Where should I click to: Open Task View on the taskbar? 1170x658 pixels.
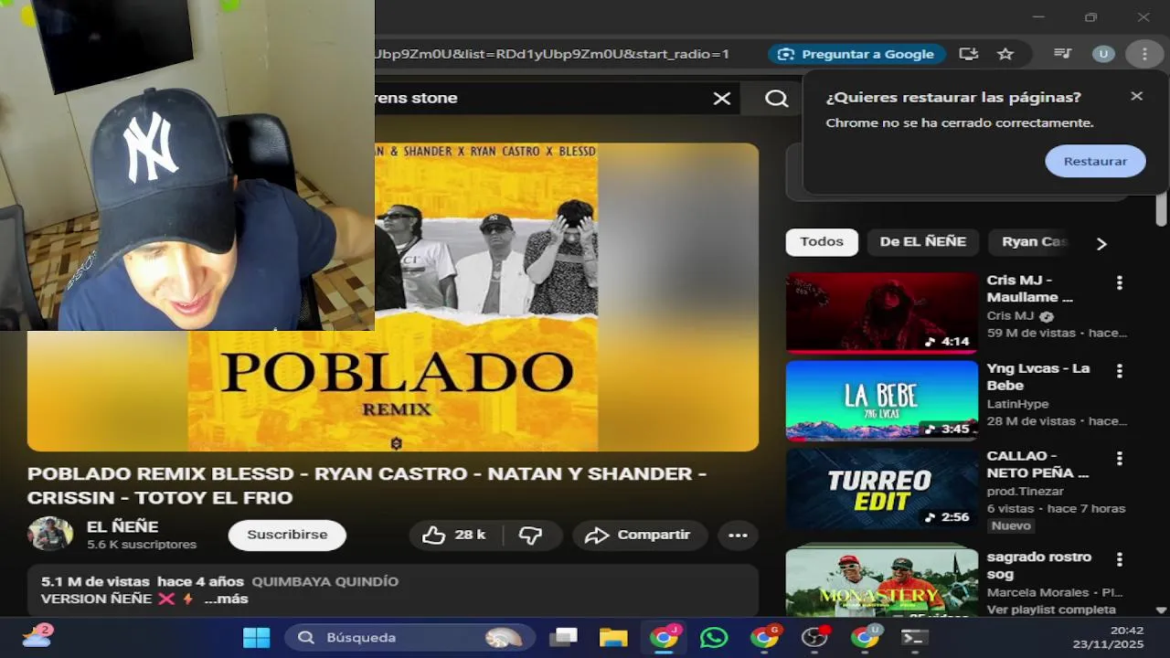click(563, 637)
